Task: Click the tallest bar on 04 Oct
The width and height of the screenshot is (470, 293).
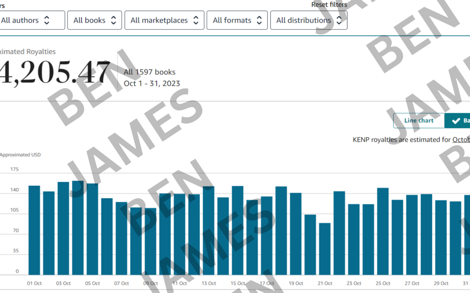Action: (x=77, y=226)
